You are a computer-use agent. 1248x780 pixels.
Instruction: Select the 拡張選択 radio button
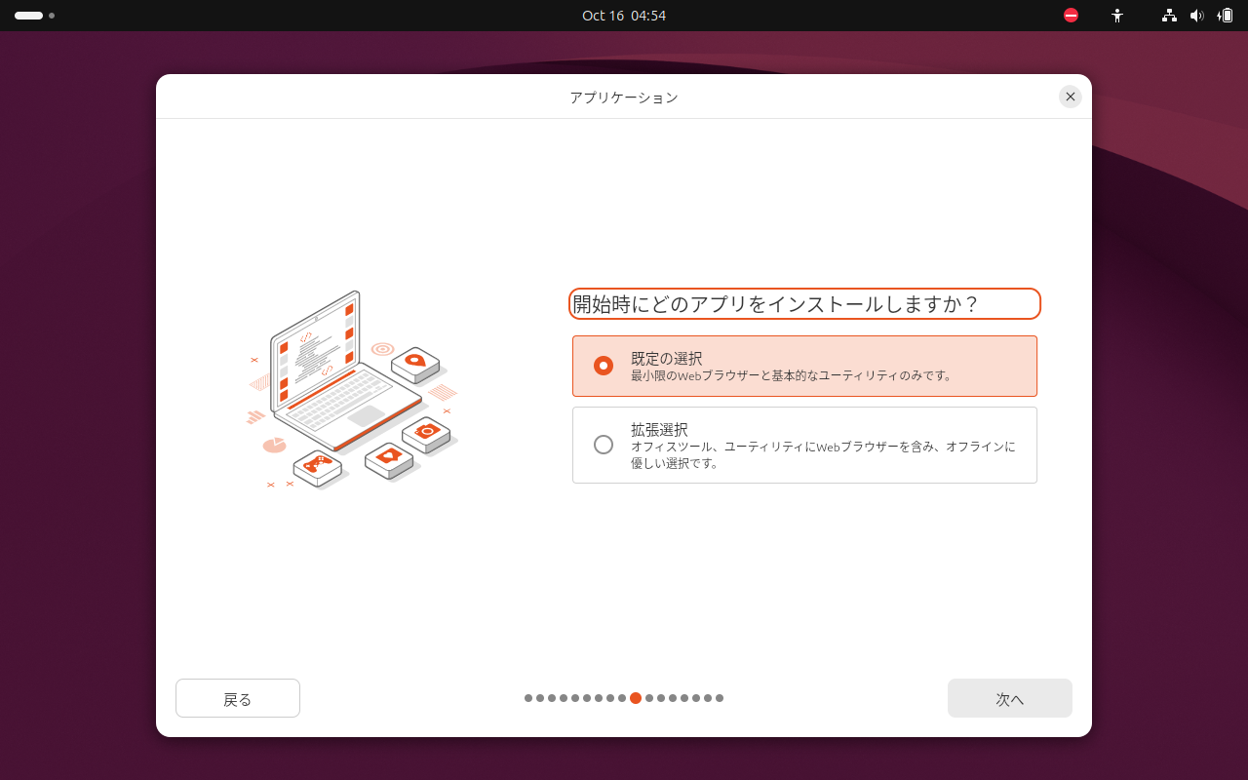pyautogui.click(x=604, y=445)
